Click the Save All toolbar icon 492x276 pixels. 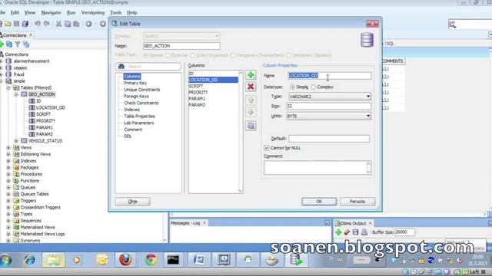point(25,24)
